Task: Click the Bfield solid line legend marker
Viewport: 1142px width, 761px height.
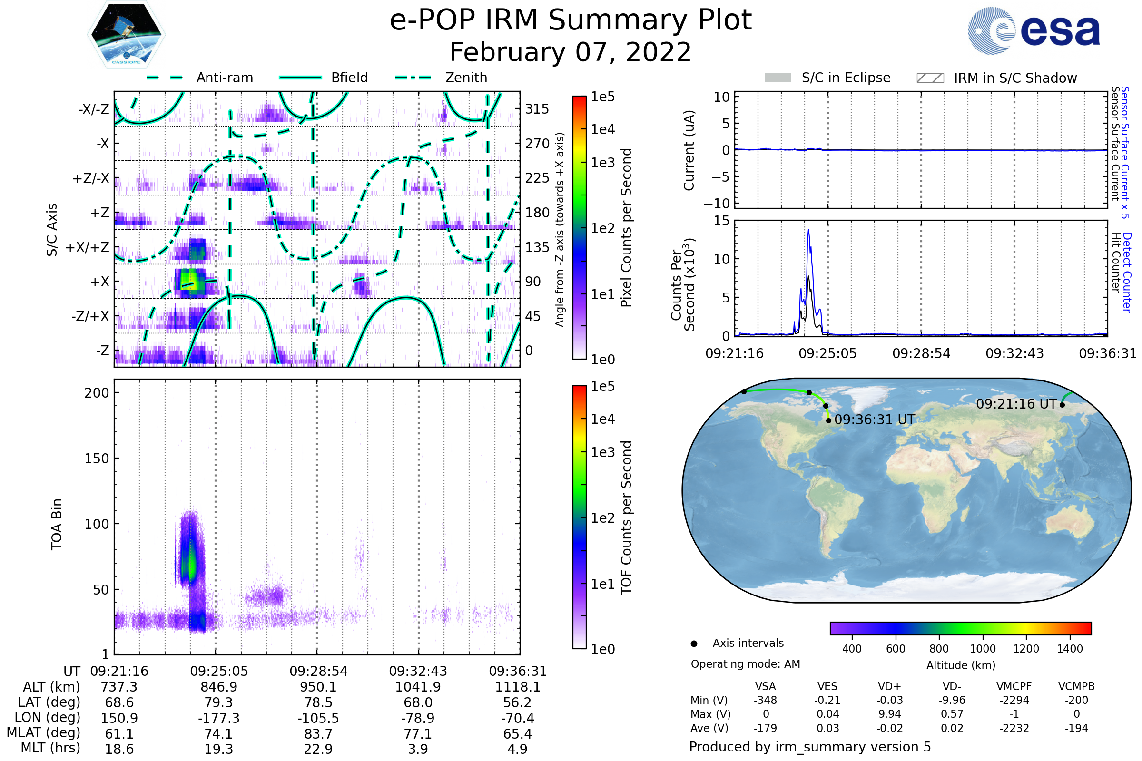Action: click(x=300, y=78)
